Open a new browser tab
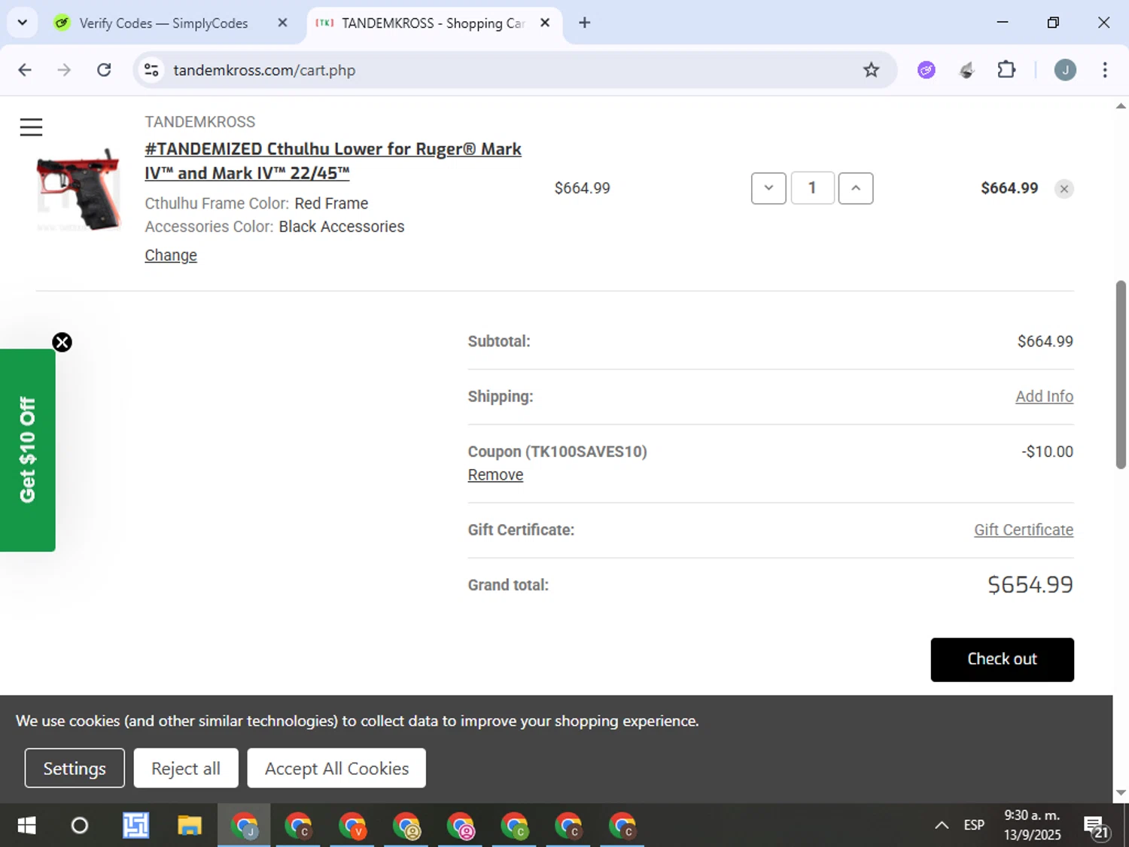The image size is (1129, 847). [584, 23]
